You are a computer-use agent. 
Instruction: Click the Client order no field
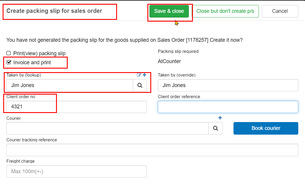[76, 107]
